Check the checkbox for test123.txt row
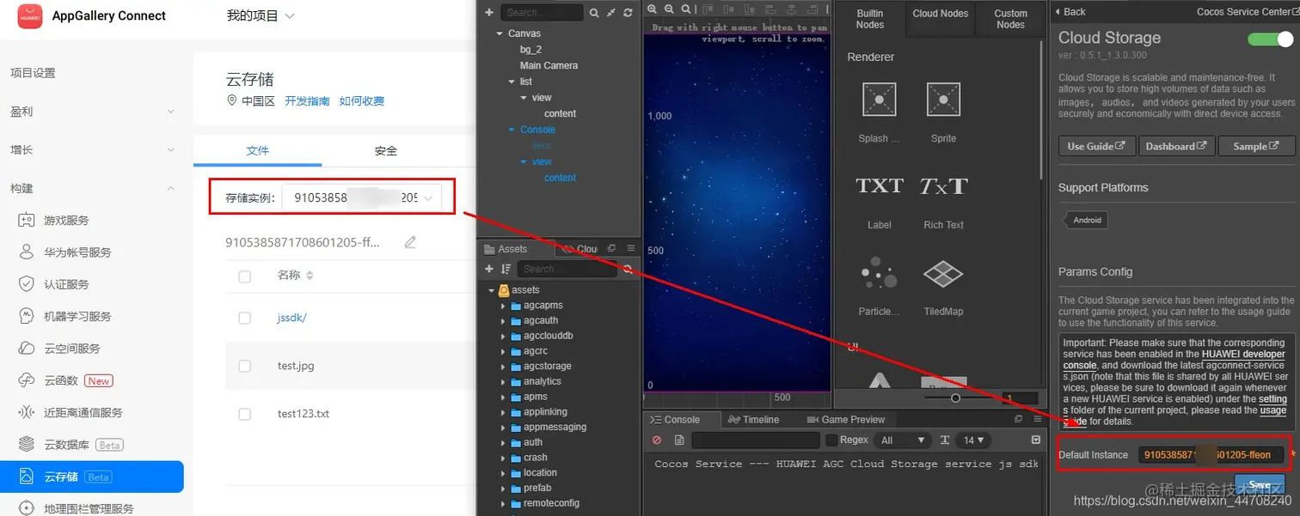1300x516 pixels. [245, 414]
